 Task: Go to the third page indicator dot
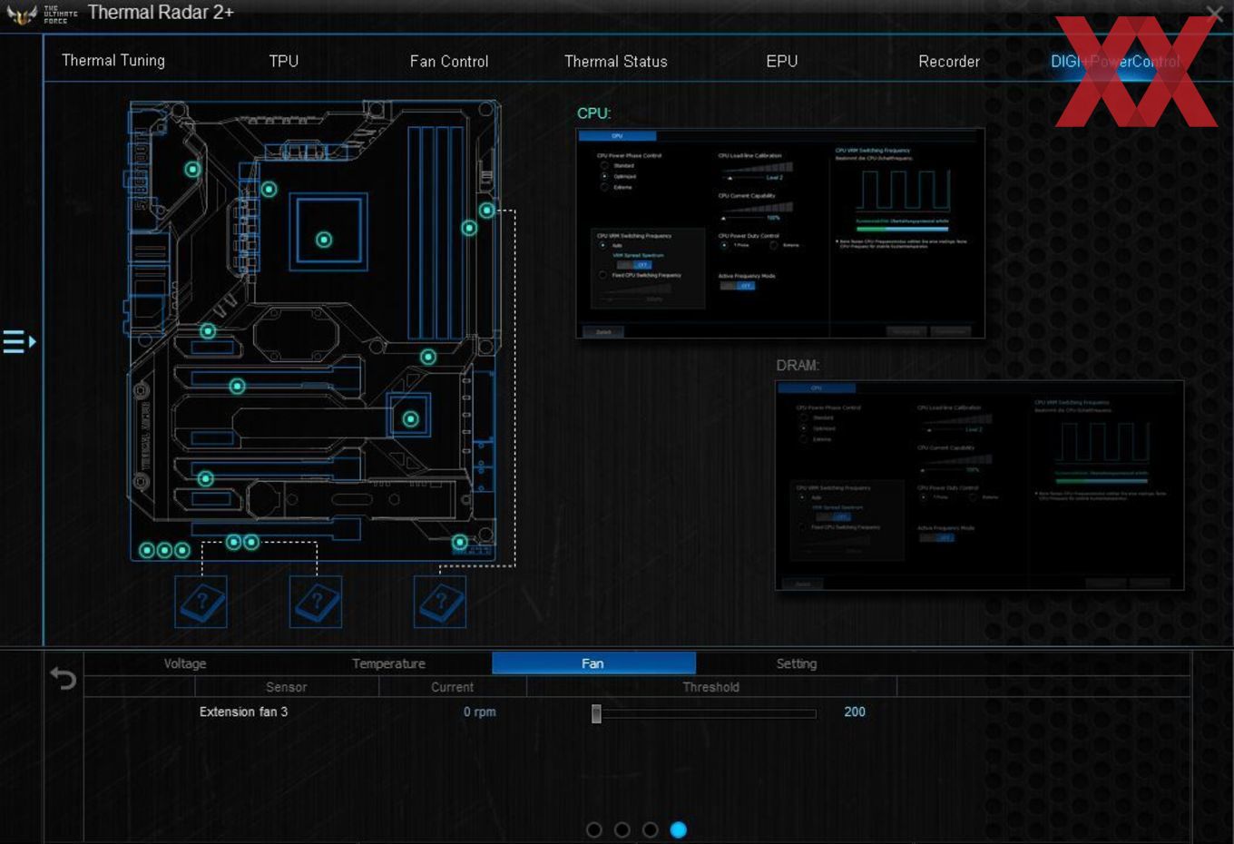[650, 829]
